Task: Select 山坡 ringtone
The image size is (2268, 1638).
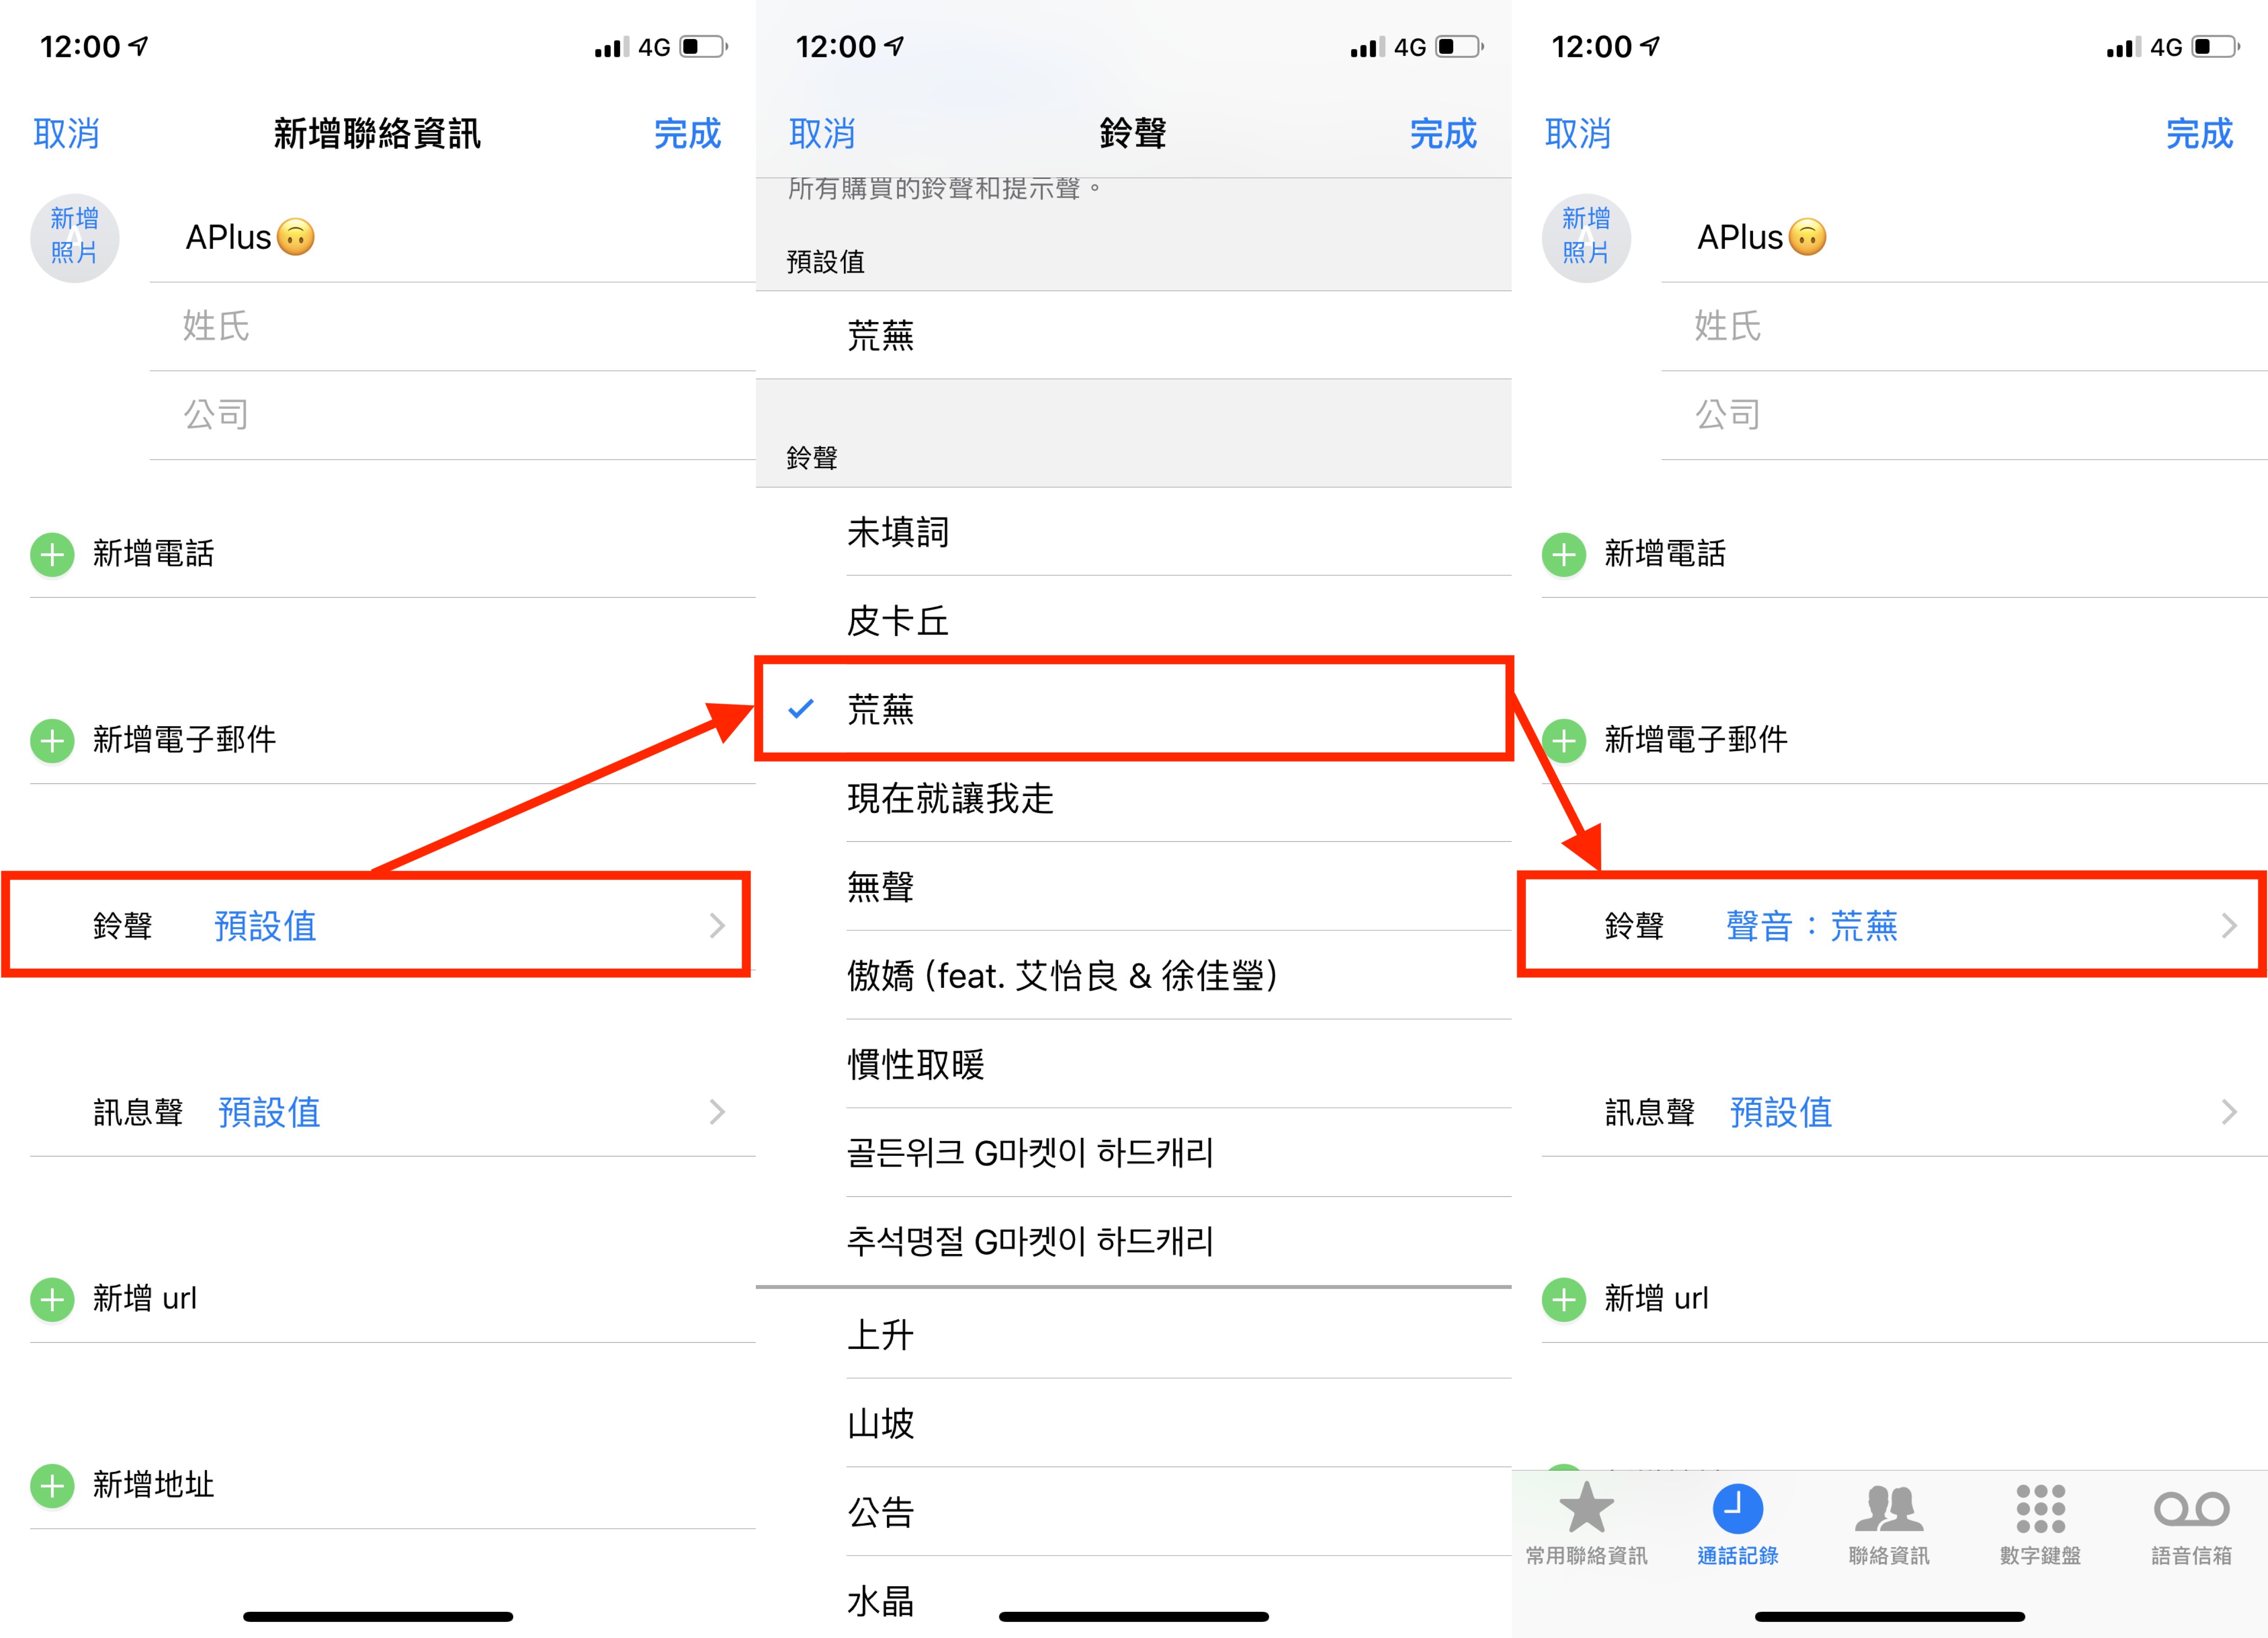Action: (1133, 1424)
